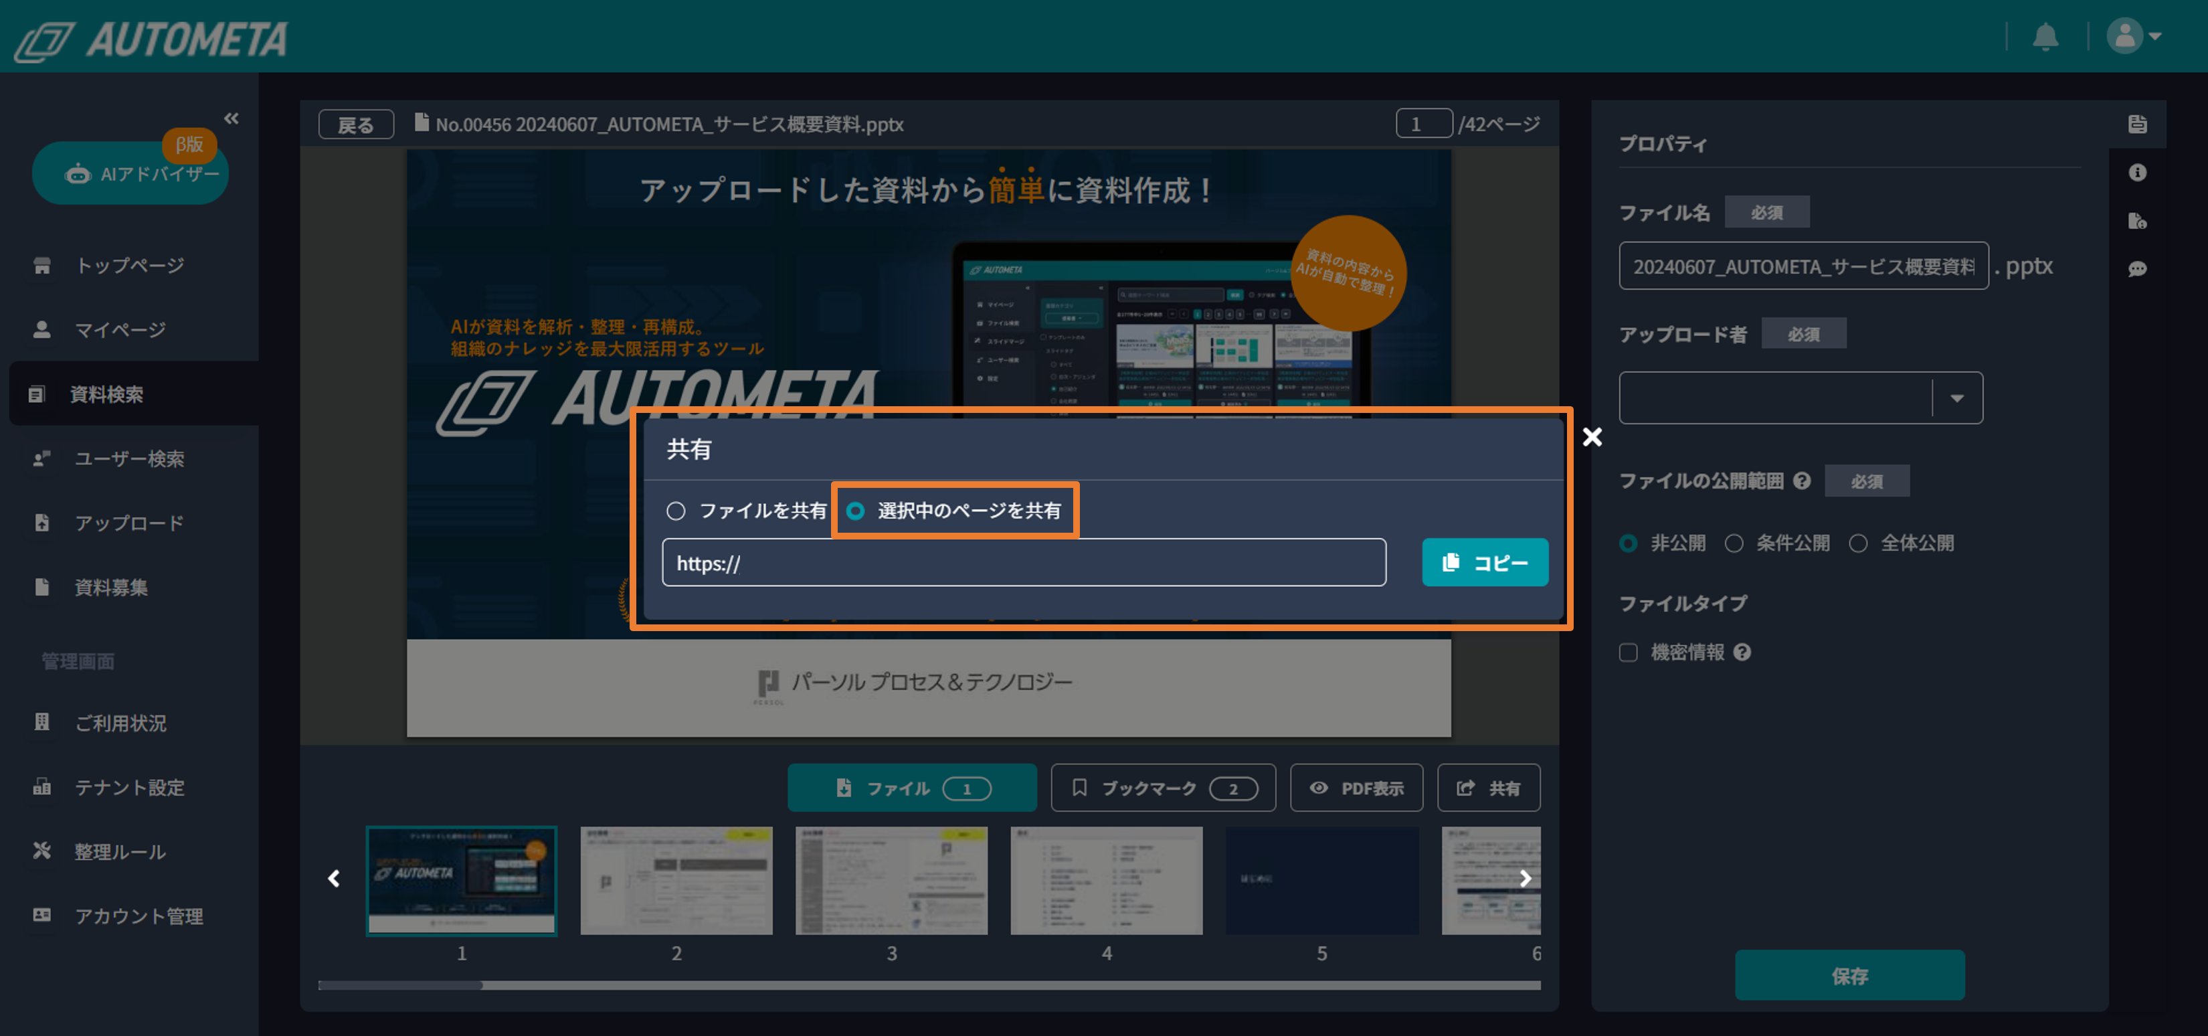Toggle the 機密情報 checkbox
This screenshot has height=1036, width=2208.
point(1628,653)
